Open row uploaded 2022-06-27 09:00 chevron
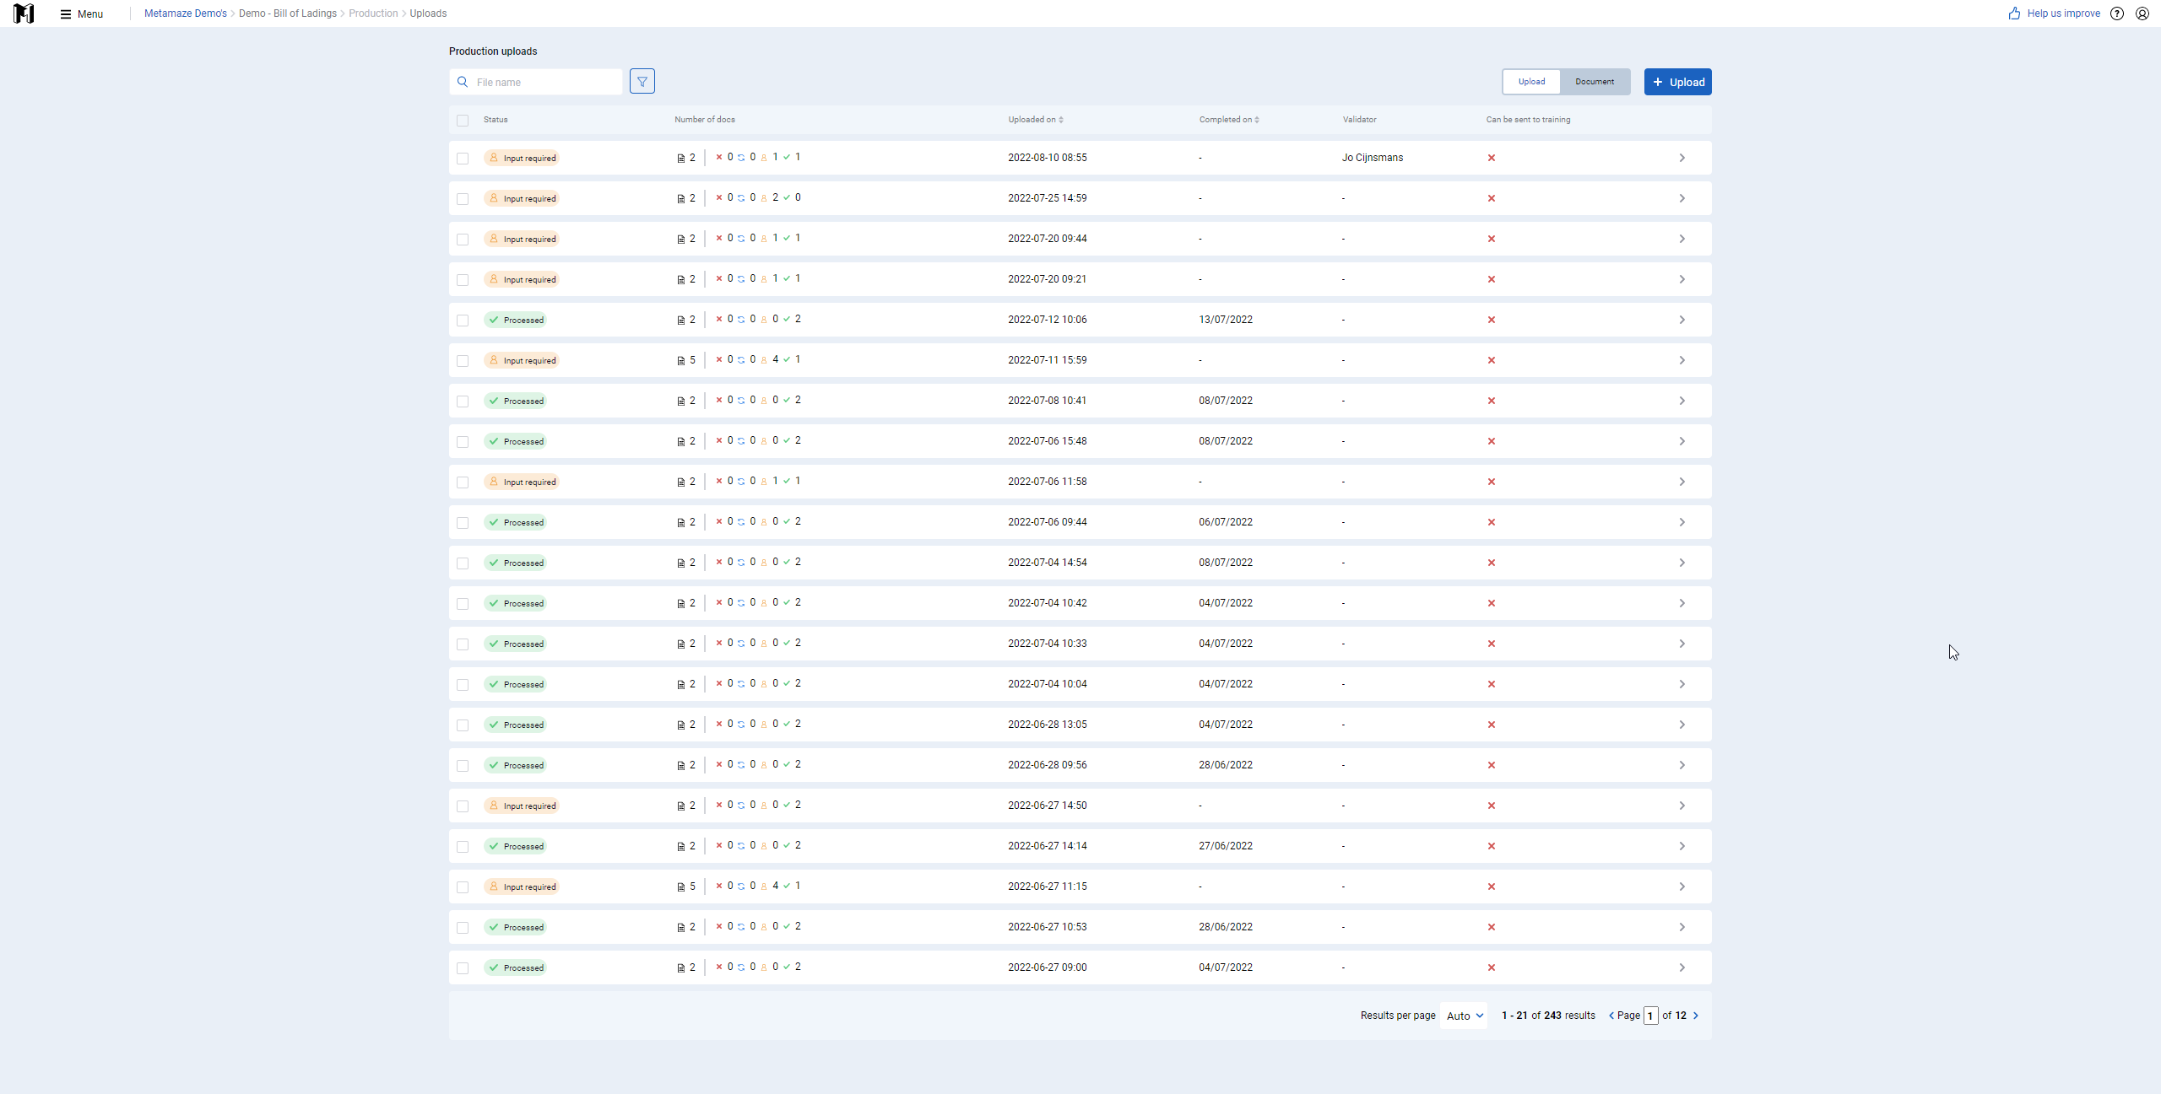This screenshot has width=2161, height=1094. click(1682, 967)
